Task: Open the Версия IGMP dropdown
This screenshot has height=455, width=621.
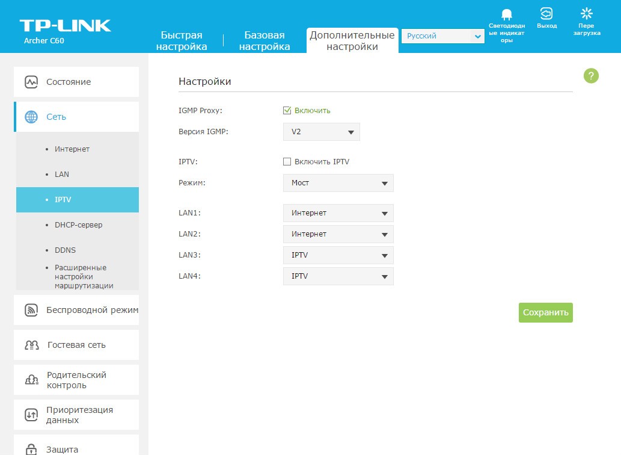Action: pyautogui.click(x=321, y=132)
